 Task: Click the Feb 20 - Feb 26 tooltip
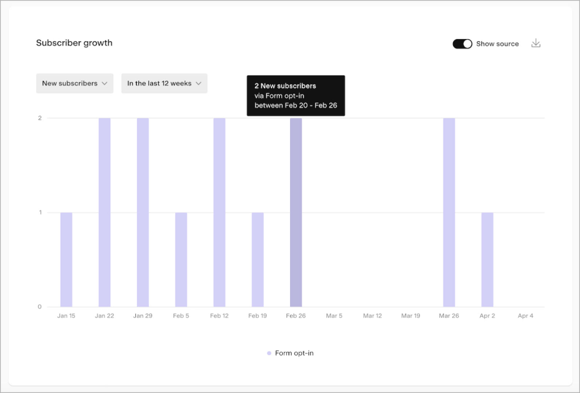coord(296,96)
